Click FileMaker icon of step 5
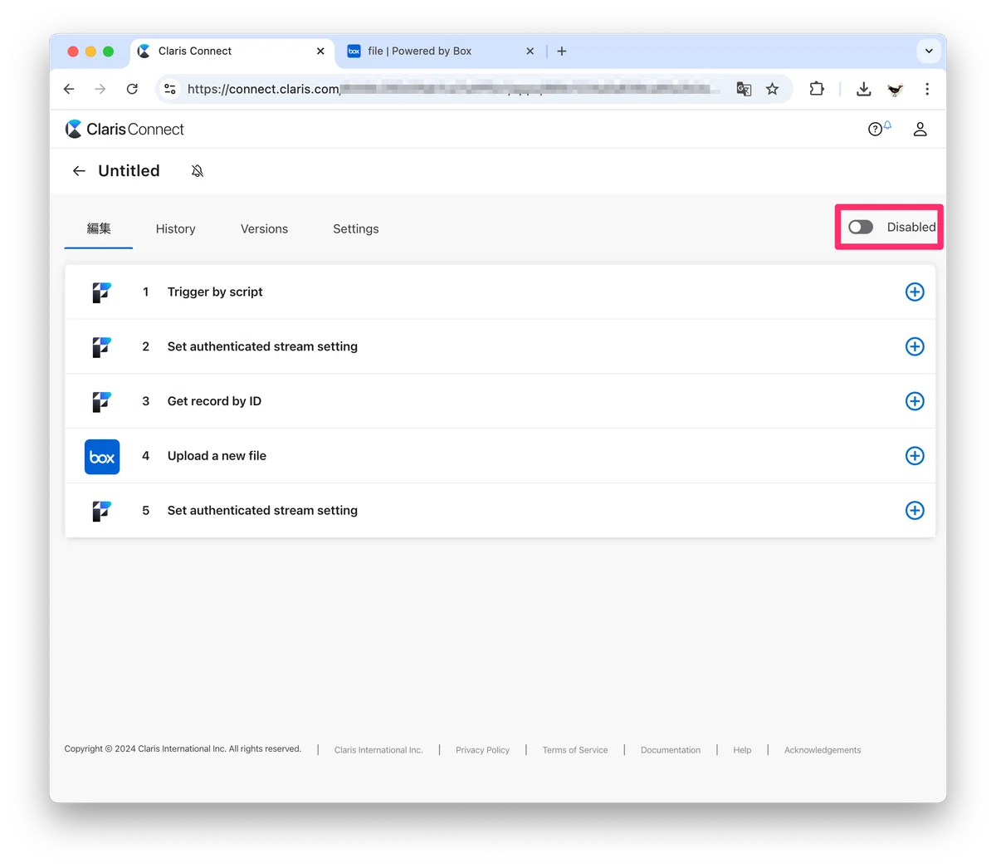 (101, 511)
